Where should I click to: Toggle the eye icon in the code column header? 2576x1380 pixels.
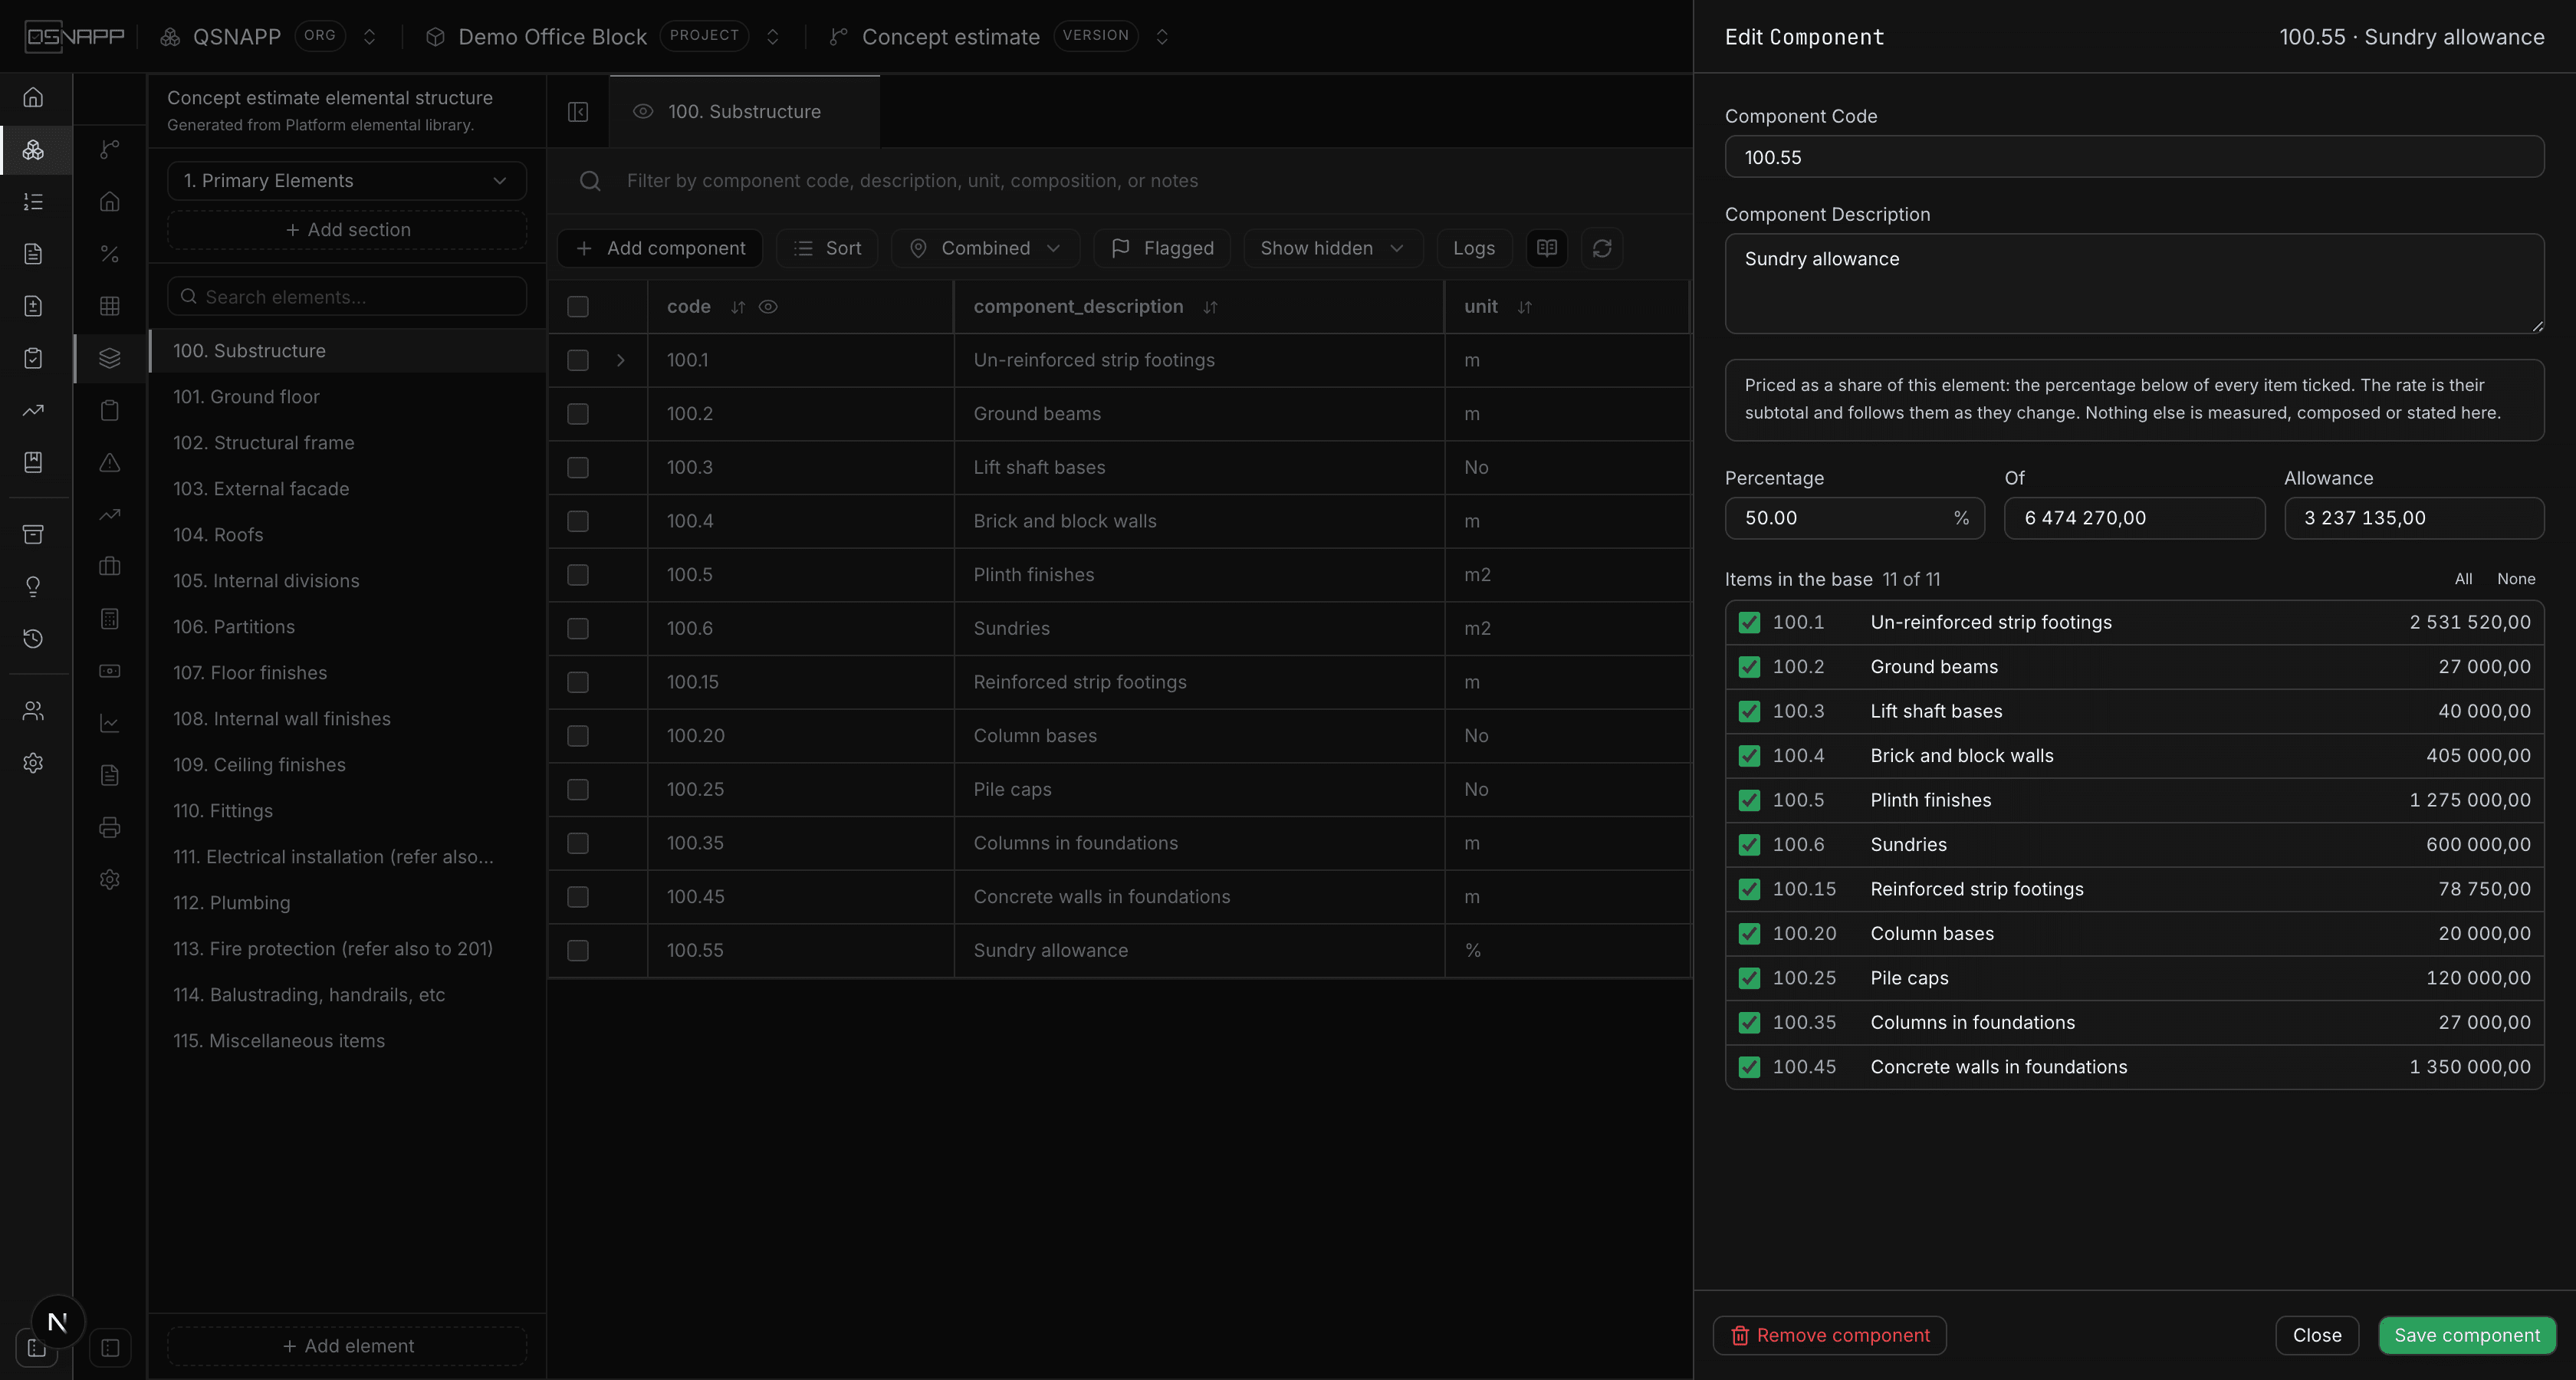pos(768,307)
